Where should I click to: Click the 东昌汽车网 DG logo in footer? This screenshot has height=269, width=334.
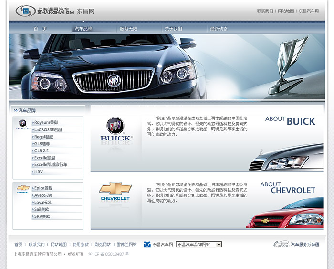pyautogui.click(x=147, y=245)
